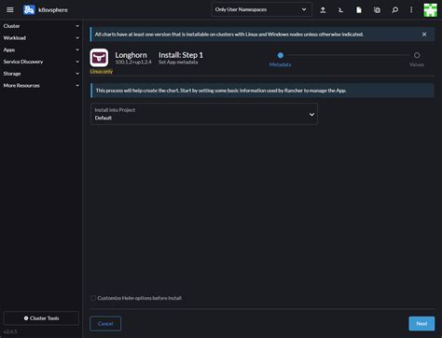Click the chevron next to Storage
Image resolution: width=442 pixels, height=338 pixels.
pos(77,74)
